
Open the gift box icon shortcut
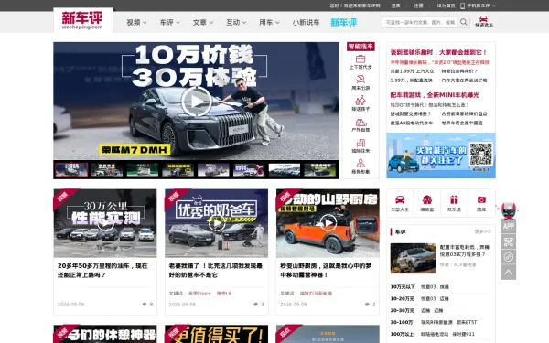coord(454,199)
